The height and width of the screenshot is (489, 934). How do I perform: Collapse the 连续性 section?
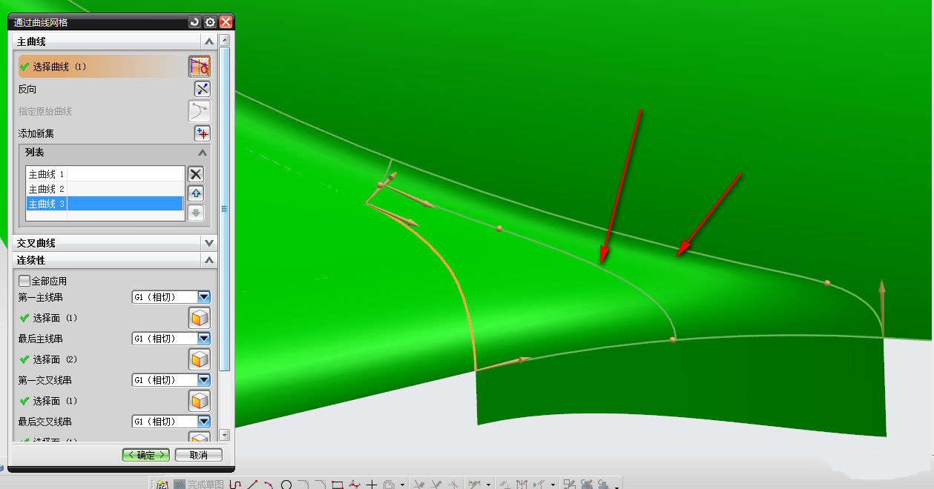pos(208,260)
